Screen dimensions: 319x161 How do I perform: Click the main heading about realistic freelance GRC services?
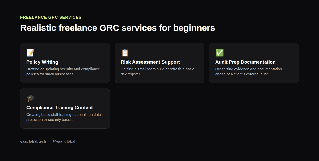[x=117, y=28]
